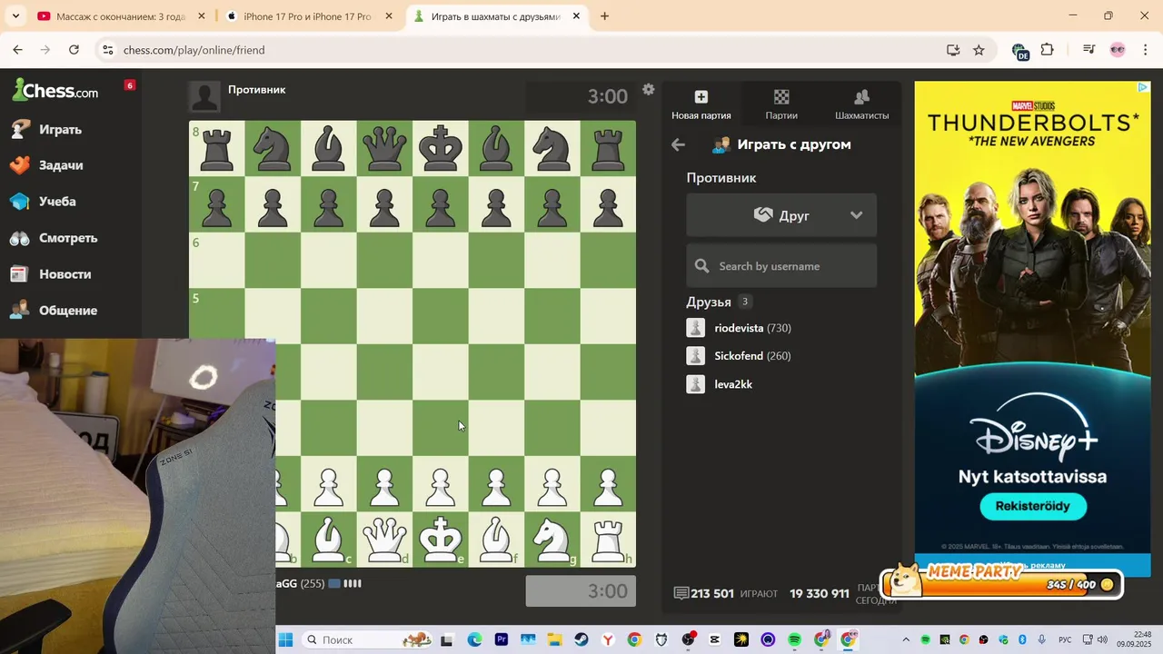Open the notifications badge showing 6

(x=130, y=85)
